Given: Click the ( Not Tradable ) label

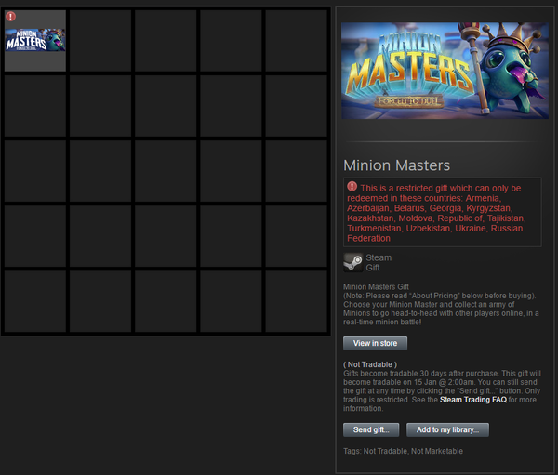Looking at the screenshot, I should tap(370, 364).
